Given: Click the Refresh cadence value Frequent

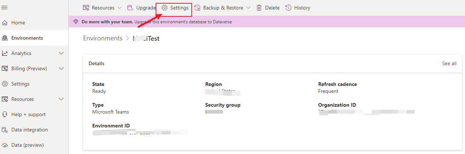Looking at the screenshot, I should tap(328, 91).
